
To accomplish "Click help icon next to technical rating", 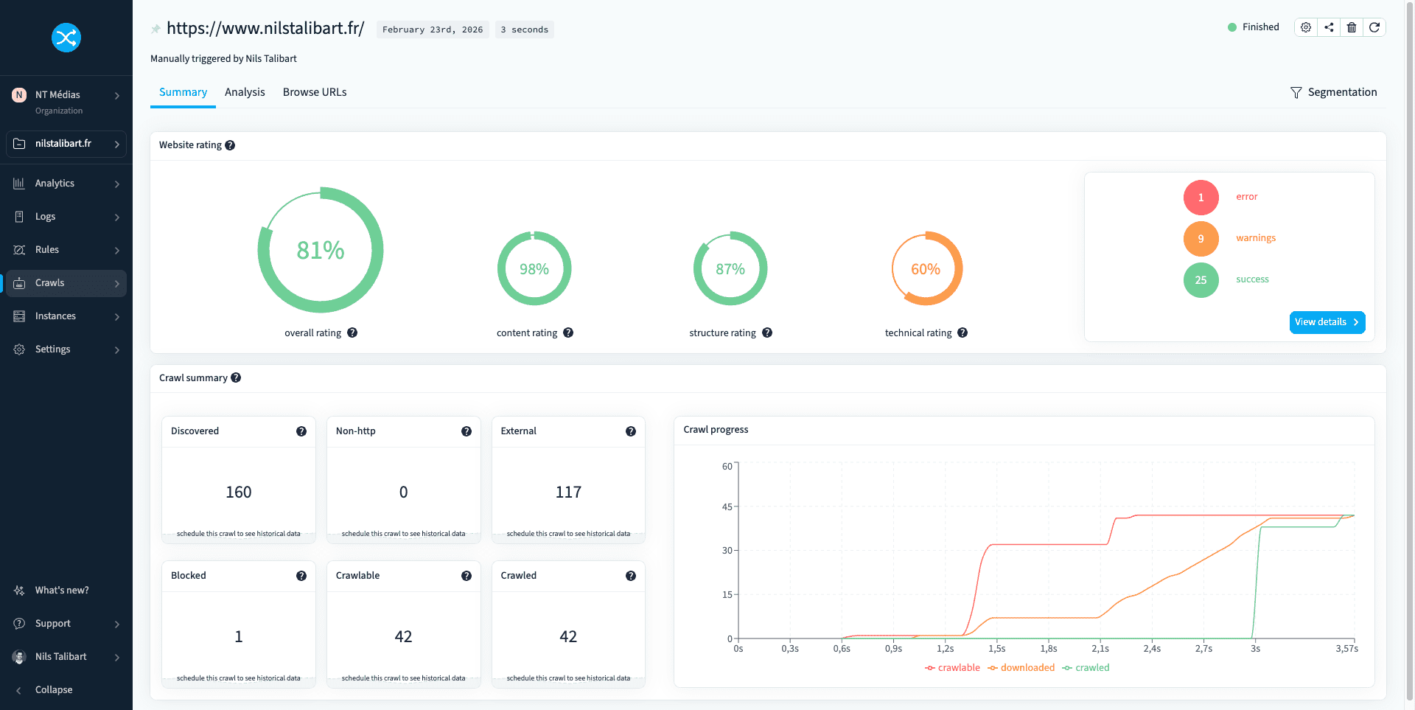I will 962,333.
